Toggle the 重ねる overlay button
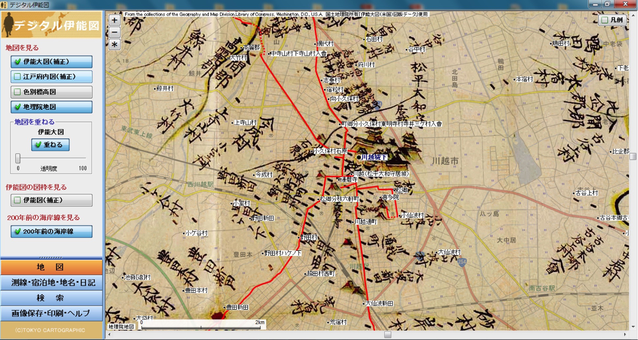 coord(50,145)
